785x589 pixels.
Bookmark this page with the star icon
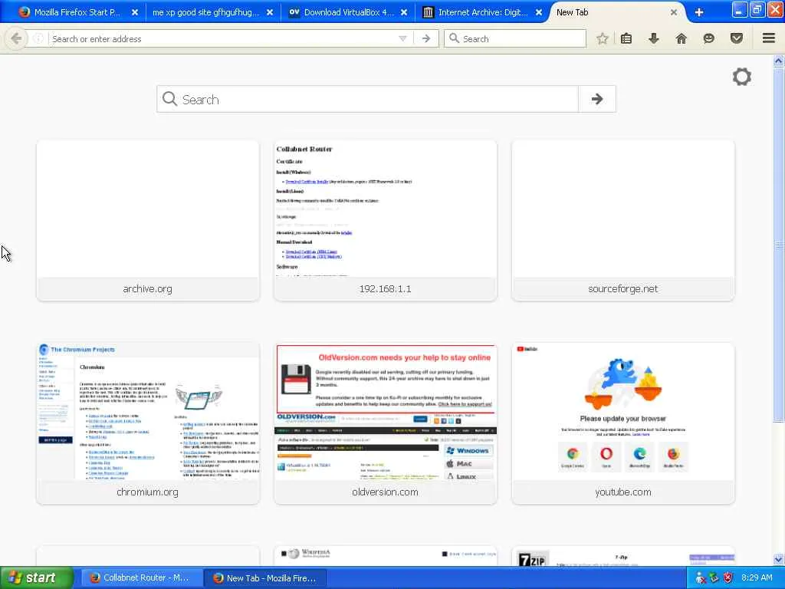(x=603, y=38)
